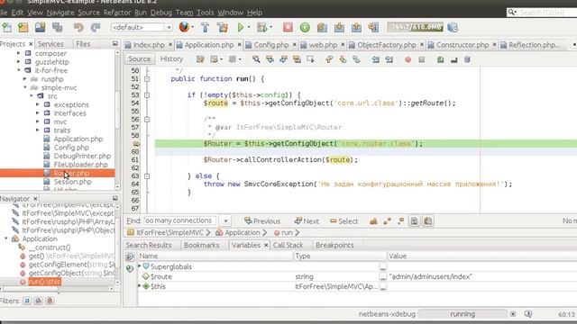Click the Select button in find bar
Image resolution: width=577 pixels, height=324 pixels.
coord(344,221)
